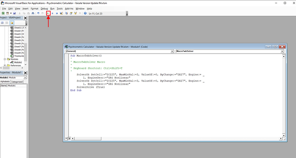Open the MacroTwbSolver procedure dropdown
This screenshot has height=158, width=296.
click(x=282, y=51)
